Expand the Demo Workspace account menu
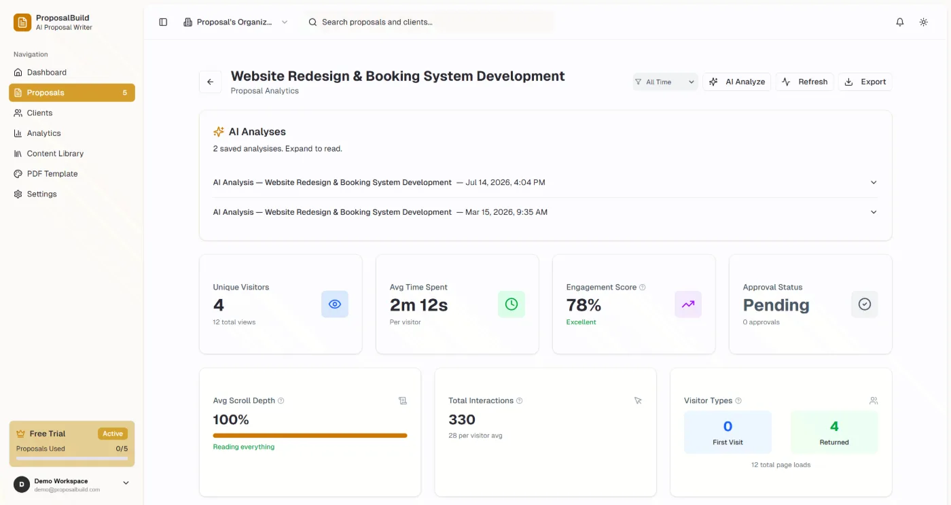 coord(72,485)
